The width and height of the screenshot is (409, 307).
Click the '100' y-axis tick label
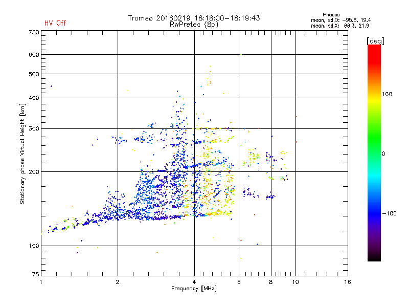click(34, 246)
